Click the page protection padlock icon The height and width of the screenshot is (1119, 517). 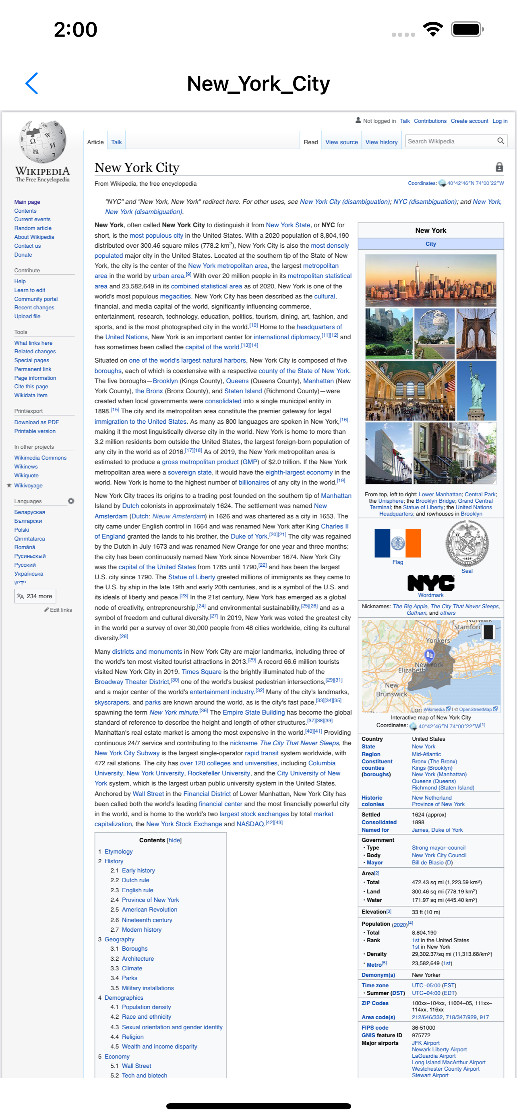[x=499, y=167]
